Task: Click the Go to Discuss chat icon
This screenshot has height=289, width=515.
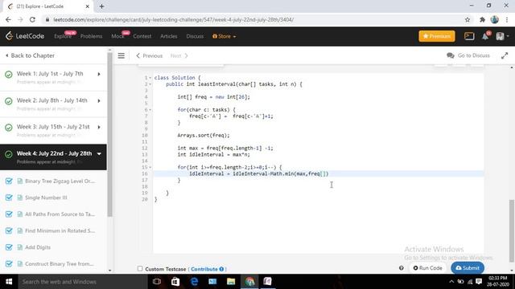Action: coord(451,55)
